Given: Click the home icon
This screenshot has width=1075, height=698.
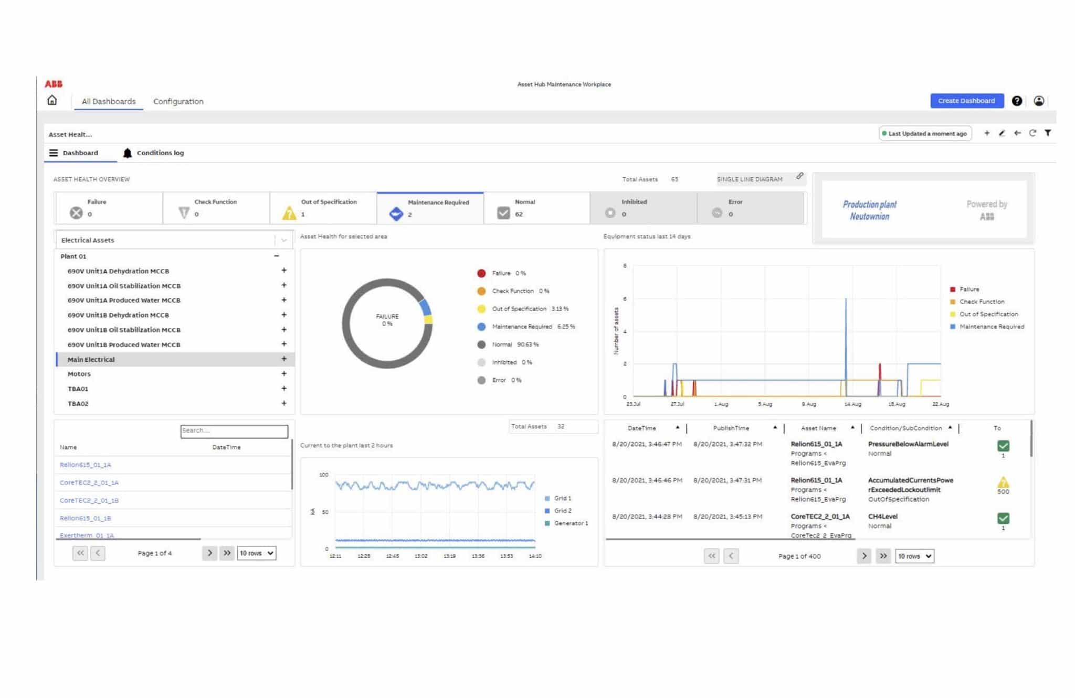Looking at the screenshot, I should [x=52, y=100].
